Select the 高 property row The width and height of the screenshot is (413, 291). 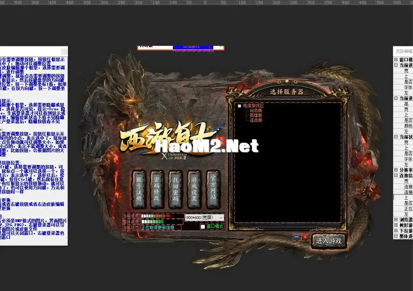click(403, 104)
